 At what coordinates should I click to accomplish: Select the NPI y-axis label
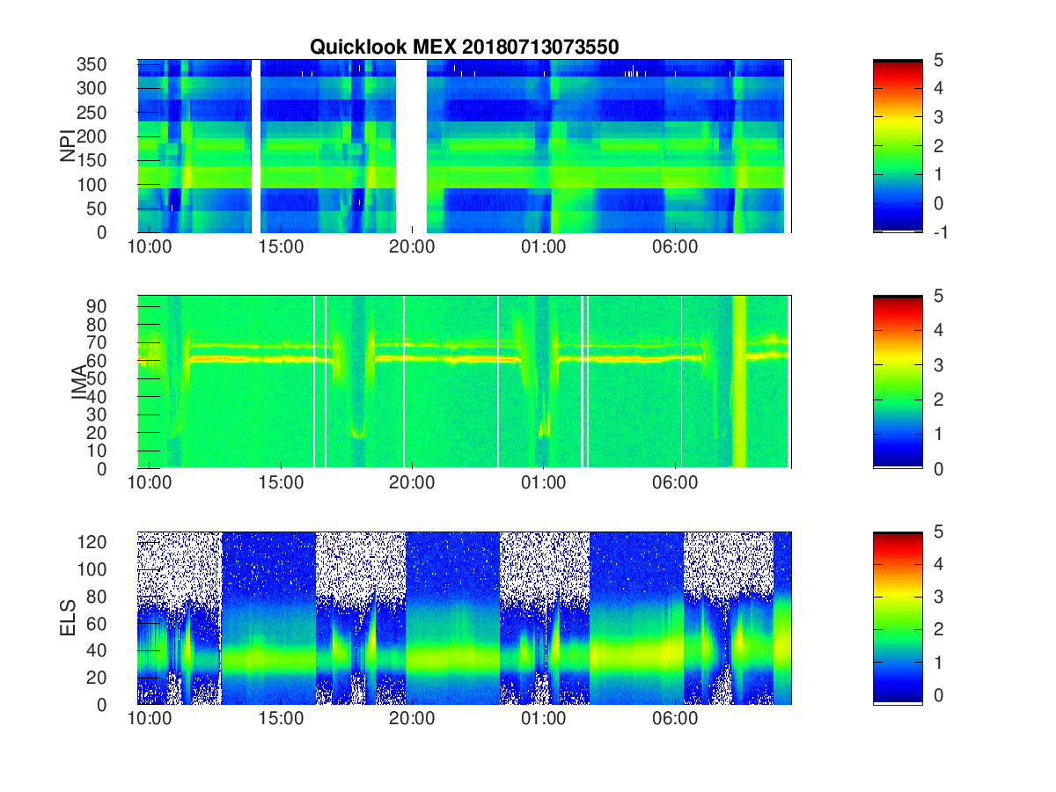(x=68, y=146)
